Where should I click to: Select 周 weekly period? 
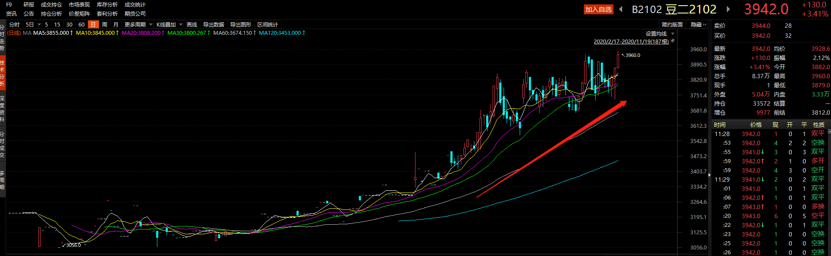tap(105, 25)
